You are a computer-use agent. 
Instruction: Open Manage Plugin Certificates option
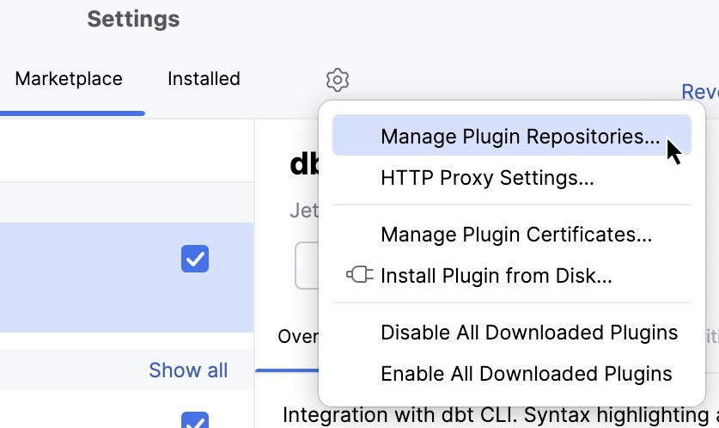[515, 234]
